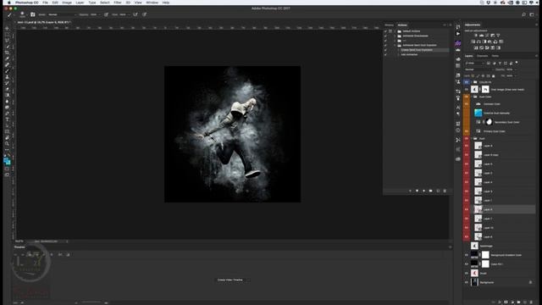542x305 pixels.
Task: Open the Window menu
Action: [152, 3]
